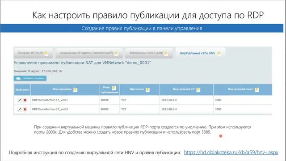This screenshot has height=161, width=286.
Task: Edit rule RDP DemoPartner-17_vm01 with pencil icon
Action: point(20,100)
